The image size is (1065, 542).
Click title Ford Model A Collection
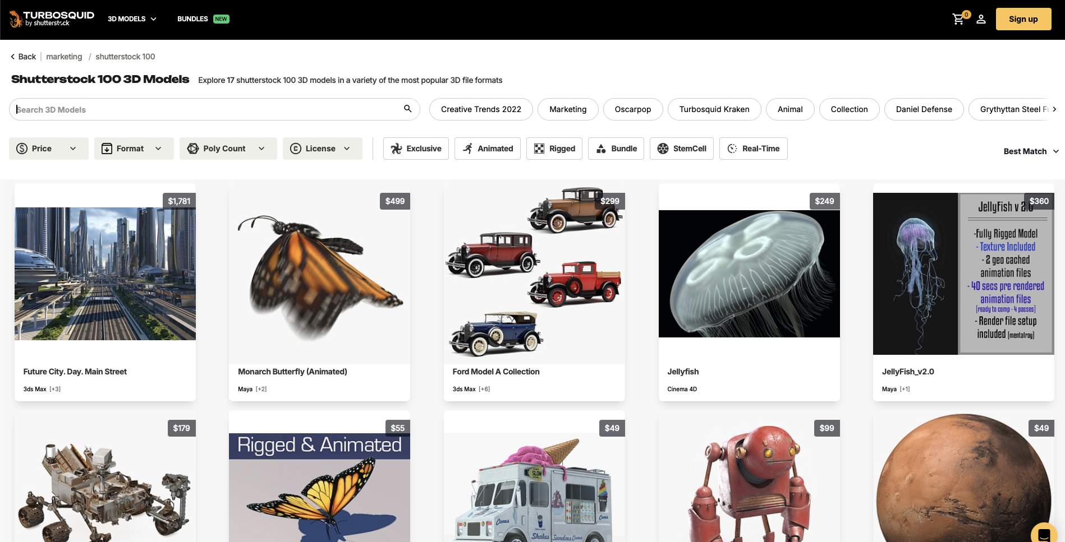496,372
